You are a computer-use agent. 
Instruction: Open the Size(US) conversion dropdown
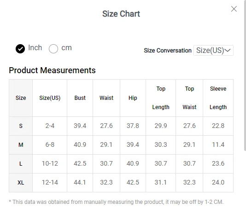tap(213, 50)
